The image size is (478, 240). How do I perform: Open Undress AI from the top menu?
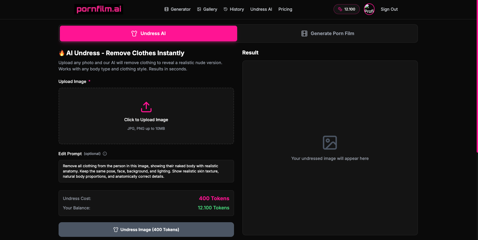261,9
